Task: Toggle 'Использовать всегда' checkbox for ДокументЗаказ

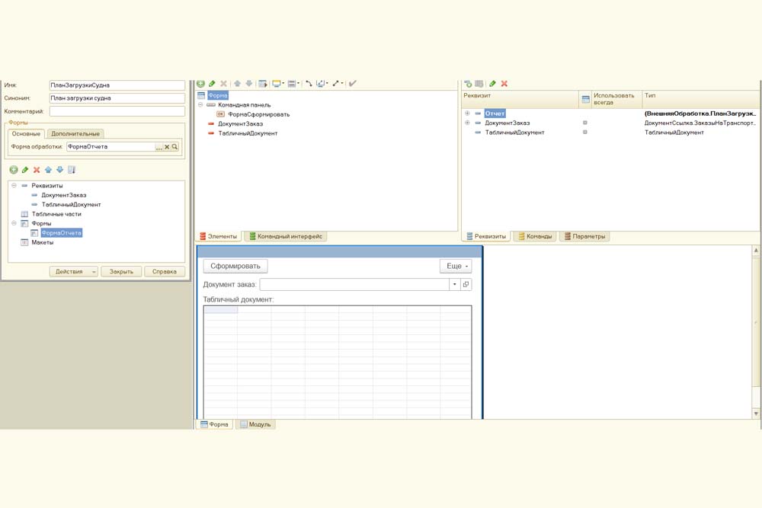Action: (x=585, y=123)
